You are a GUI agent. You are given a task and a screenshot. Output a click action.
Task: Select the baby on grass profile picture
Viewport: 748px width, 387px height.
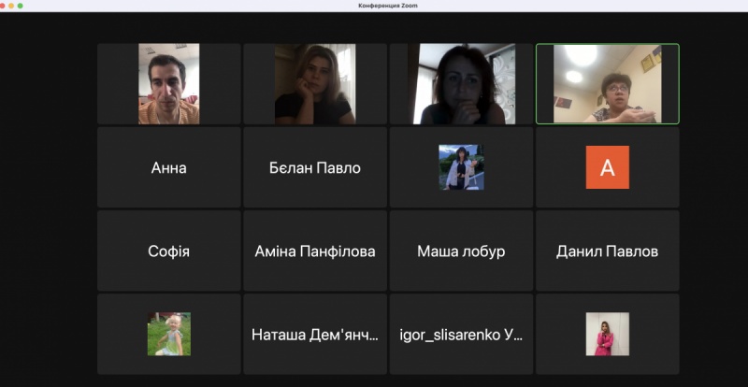pyautogui.click(x=169, y=334)
